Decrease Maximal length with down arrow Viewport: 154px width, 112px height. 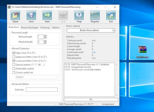tap(45, 43)
